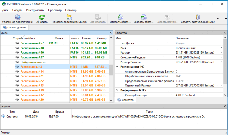The height and width of the screenshot is (135, 228).
Task: Click the Создать образ toolbar icon
Action: 143,17
